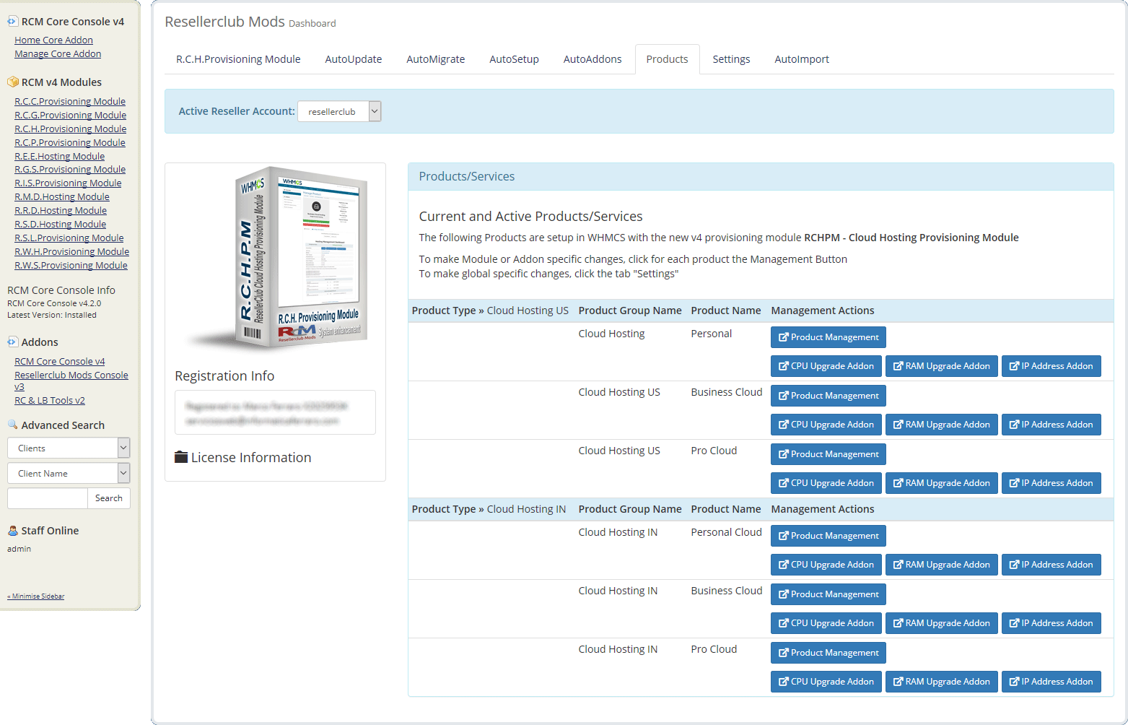Switch to the AutoMigrate tab
The height and width of the screenshot is (725, 1128).
436,59
